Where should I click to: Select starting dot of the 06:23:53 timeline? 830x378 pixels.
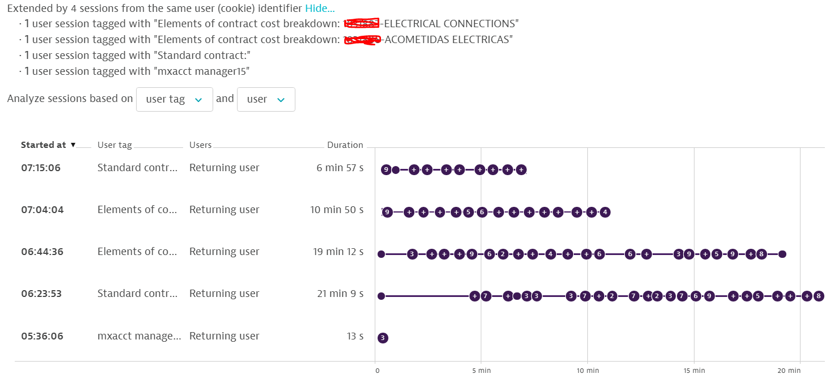(x=381, y=296)
